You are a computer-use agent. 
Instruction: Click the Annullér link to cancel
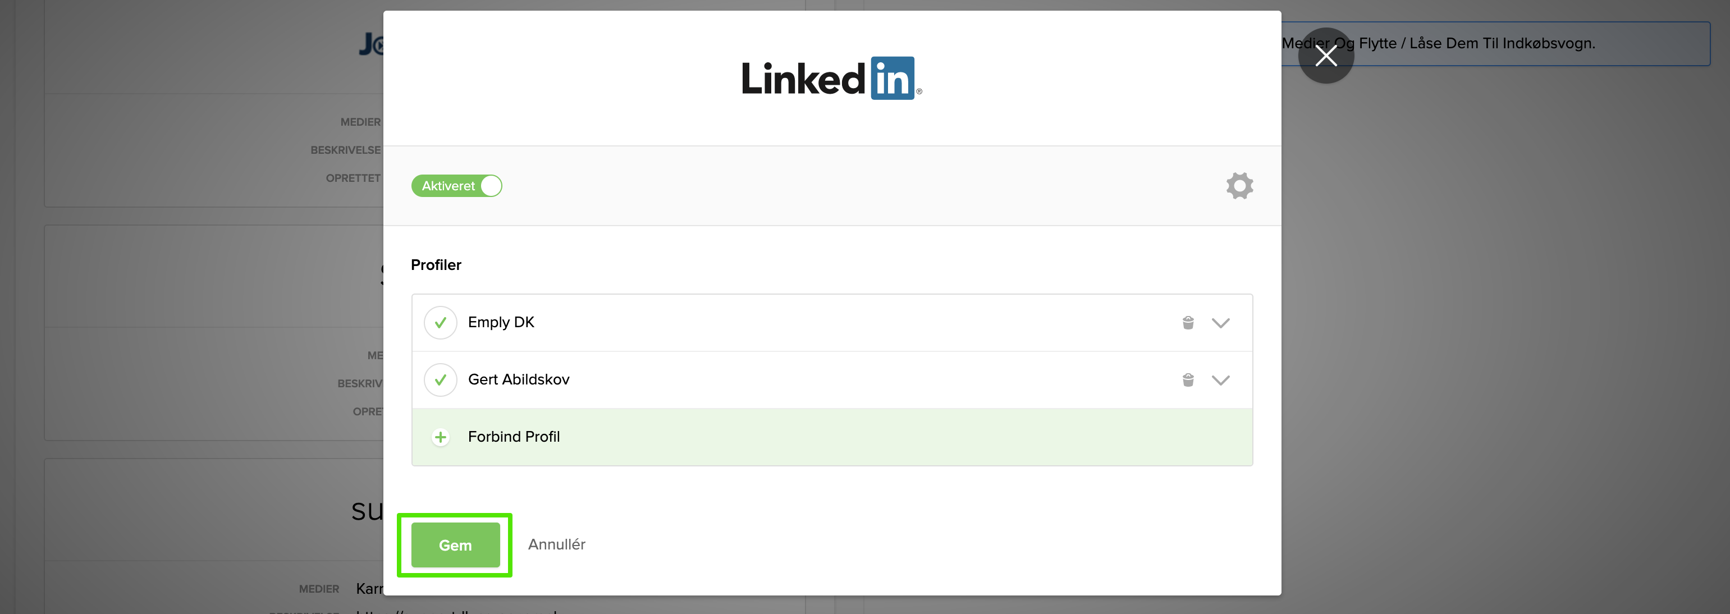point(556,545)
